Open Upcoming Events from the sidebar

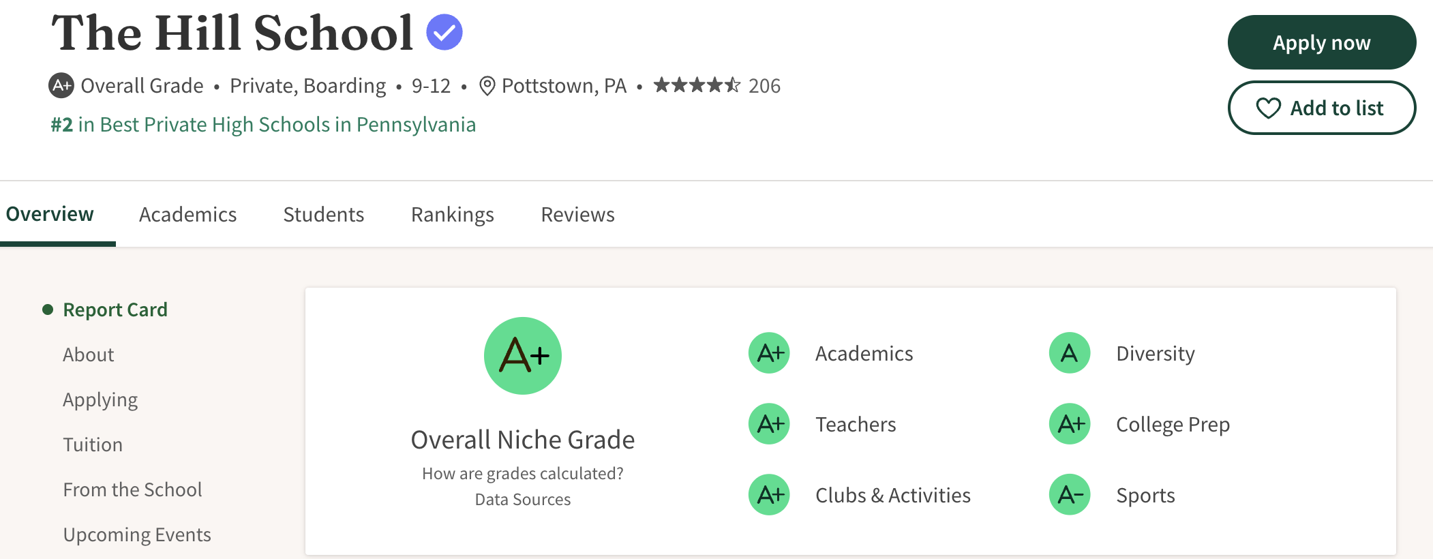click(136, 535)
